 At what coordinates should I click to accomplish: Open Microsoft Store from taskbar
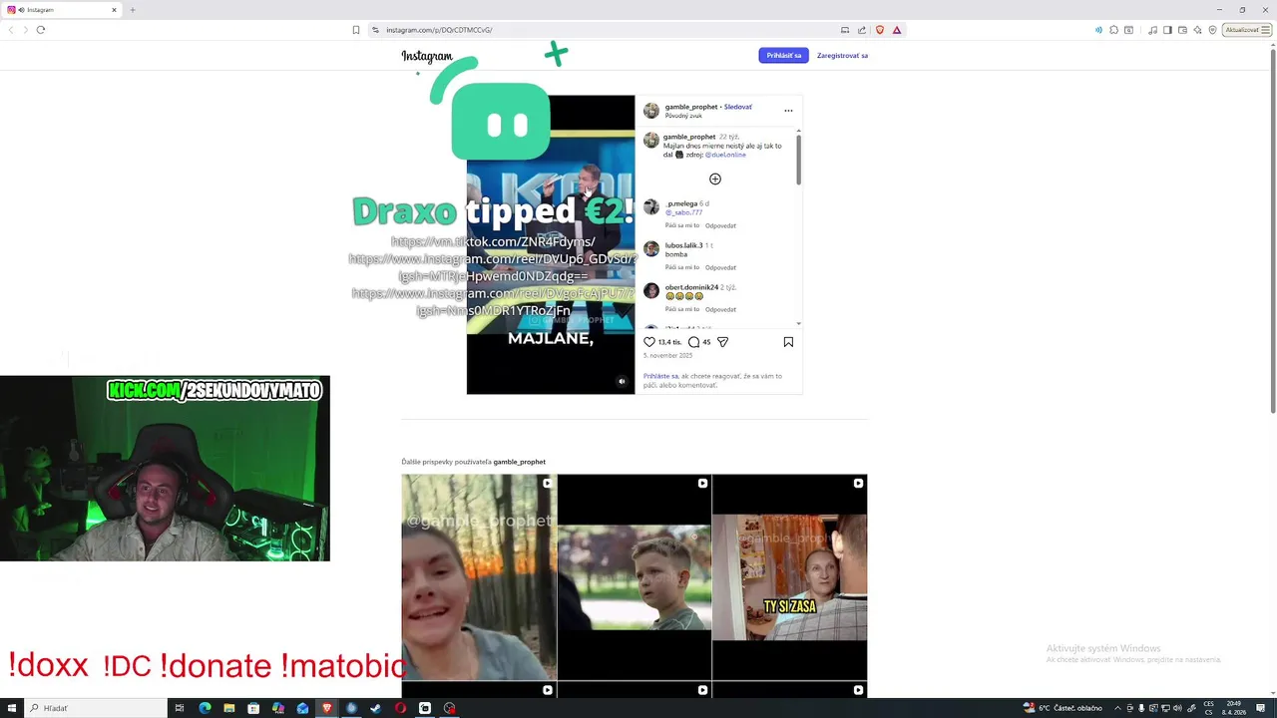point(253,708)
